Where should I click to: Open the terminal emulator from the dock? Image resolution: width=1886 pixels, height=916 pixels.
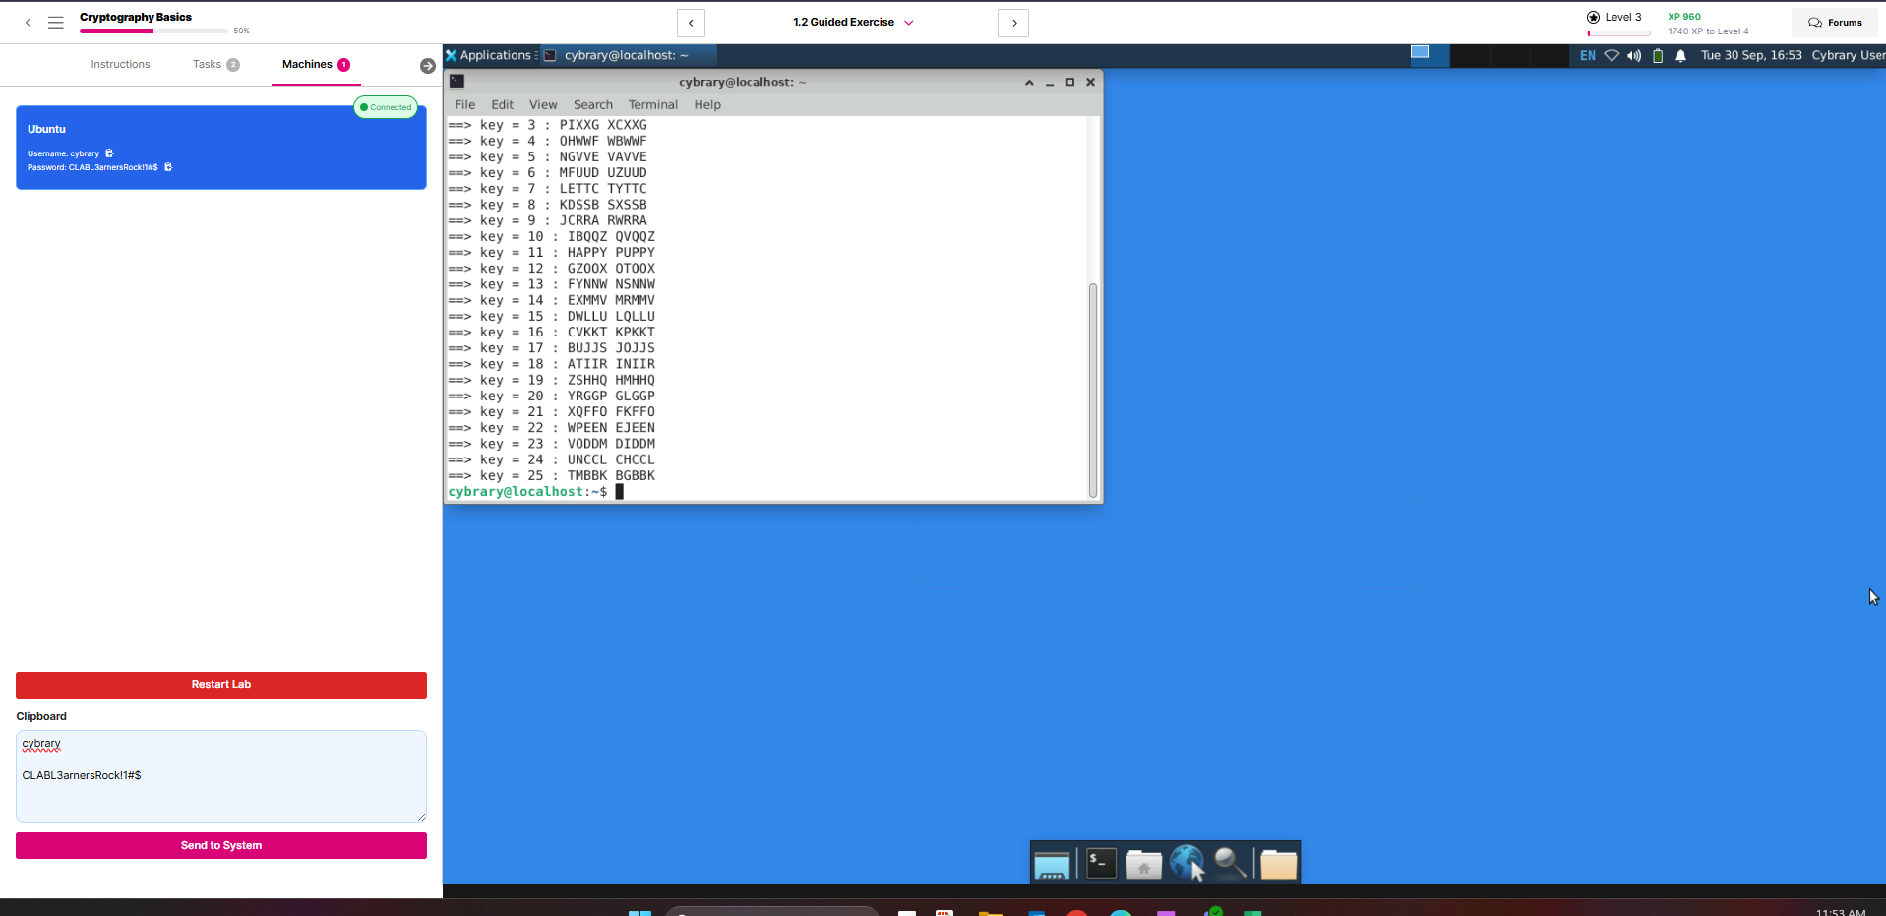[1101, 864]
